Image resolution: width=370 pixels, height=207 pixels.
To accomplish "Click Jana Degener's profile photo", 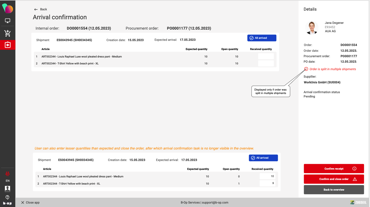I will (x=312, y=28).
